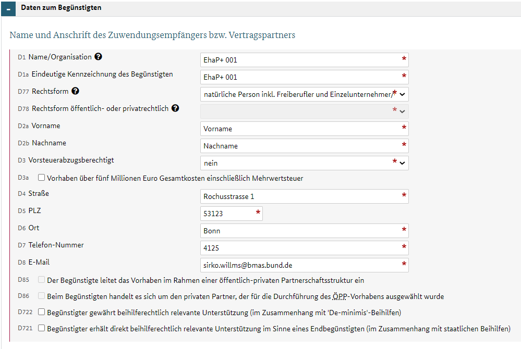Click the 'D1a Eindeutige Kennzeichnung des Begünstigten' label

(x=95, y=74)
